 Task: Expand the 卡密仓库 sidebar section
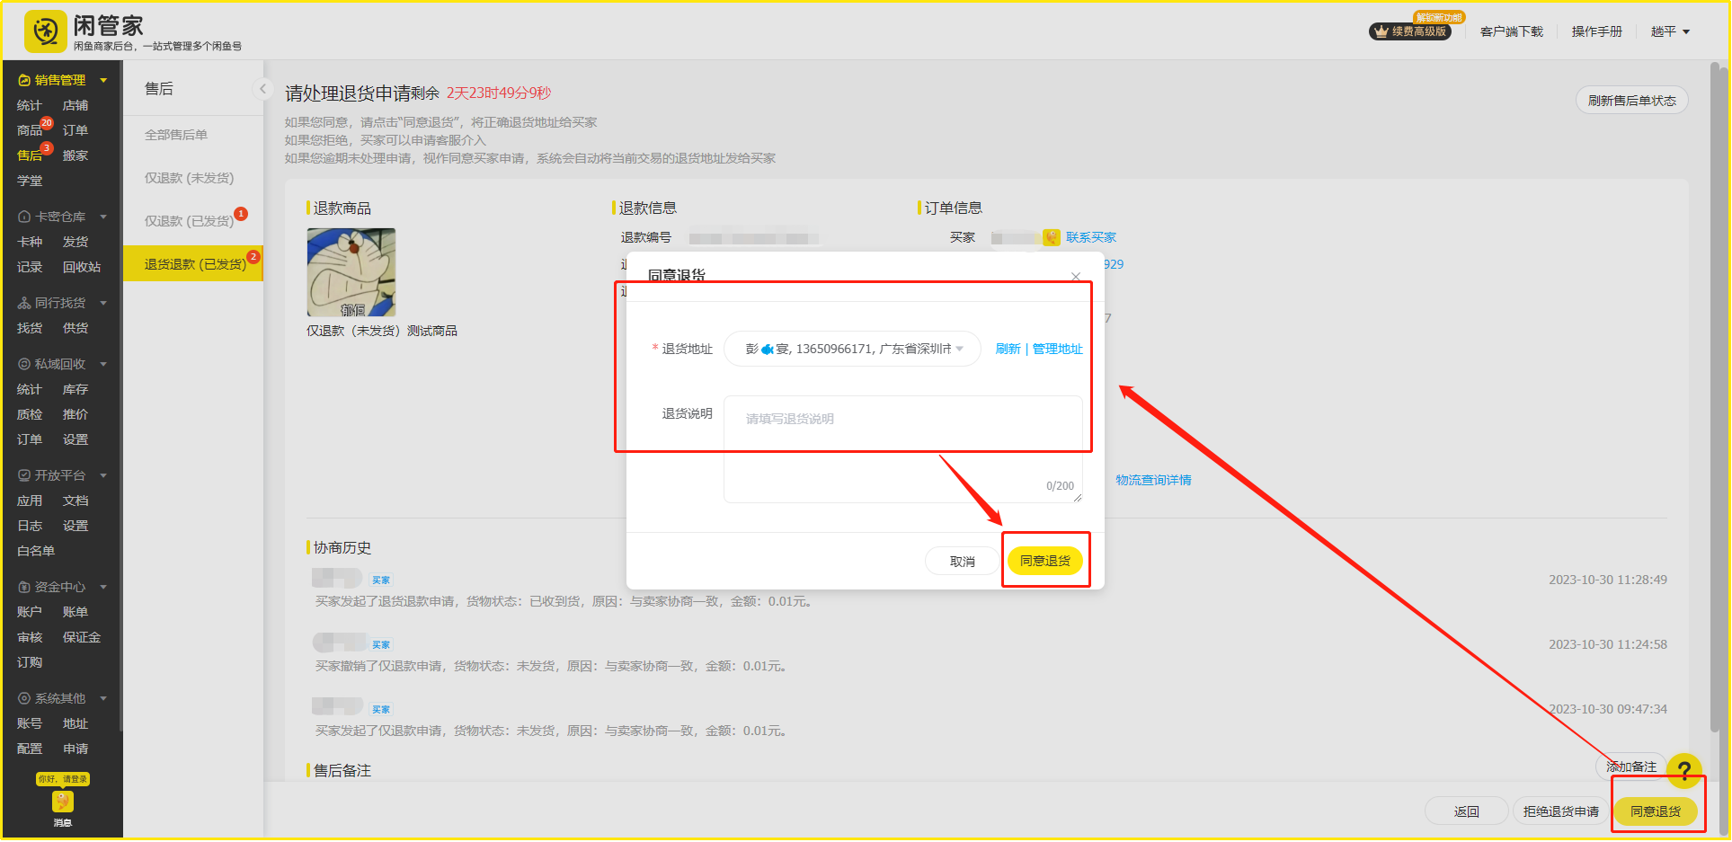point(103,217)
